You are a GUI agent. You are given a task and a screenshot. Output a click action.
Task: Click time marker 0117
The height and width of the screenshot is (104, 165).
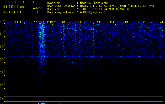coord(113,22)
